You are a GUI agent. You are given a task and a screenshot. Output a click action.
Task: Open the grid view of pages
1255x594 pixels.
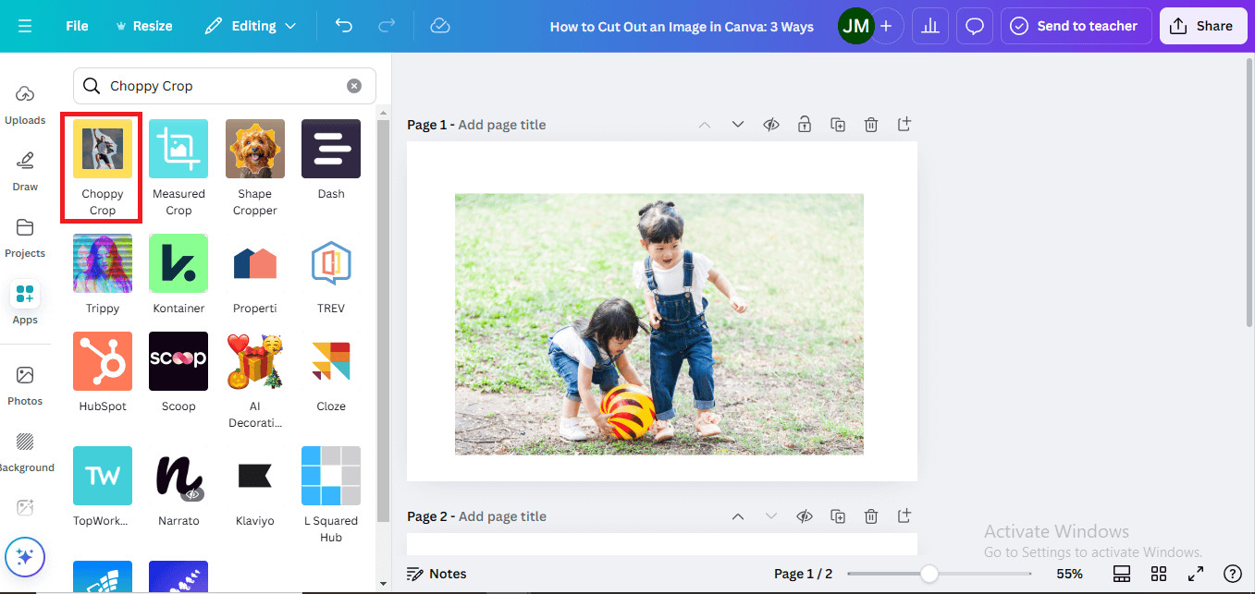click(1159, 574)
